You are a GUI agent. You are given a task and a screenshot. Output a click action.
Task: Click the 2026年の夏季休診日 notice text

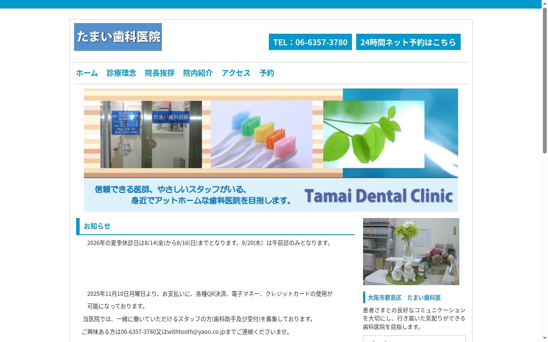(x=210, y=243)
